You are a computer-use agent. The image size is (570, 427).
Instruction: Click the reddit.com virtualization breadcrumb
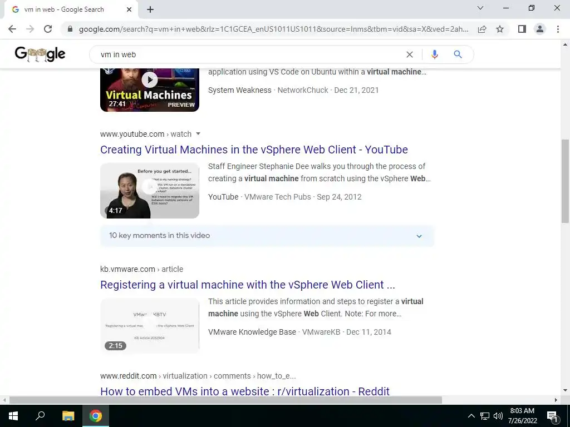[198, 376]
